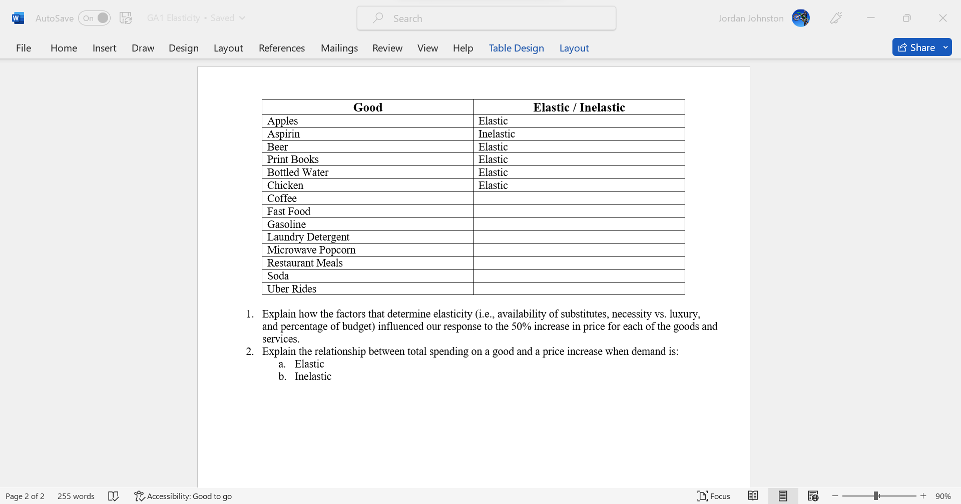Viewport: 961px width, 504px height.
Task: Click inside the Search box
Action: click(x=486, y=17)
